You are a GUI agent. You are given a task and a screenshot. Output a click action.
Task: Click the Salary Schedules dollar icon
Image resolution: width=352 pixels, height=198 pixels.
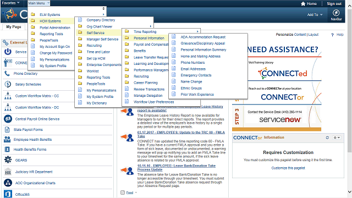click(x=8, y=84)
